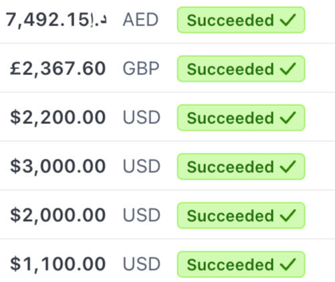Select the $1,100.00 payment amount
Image resolution: width=335 pixels, height=282 pixels.
point(58,265)
